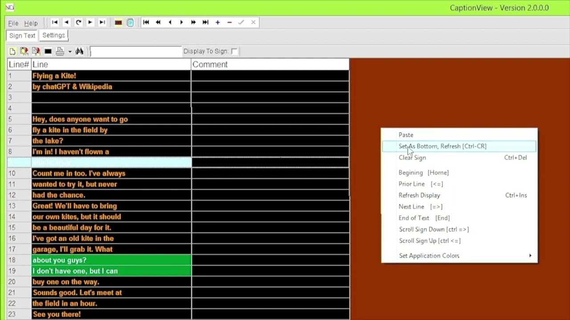
Task: Click the binoculars search icon
Action: pyautogui.click(x=79, y=52)
